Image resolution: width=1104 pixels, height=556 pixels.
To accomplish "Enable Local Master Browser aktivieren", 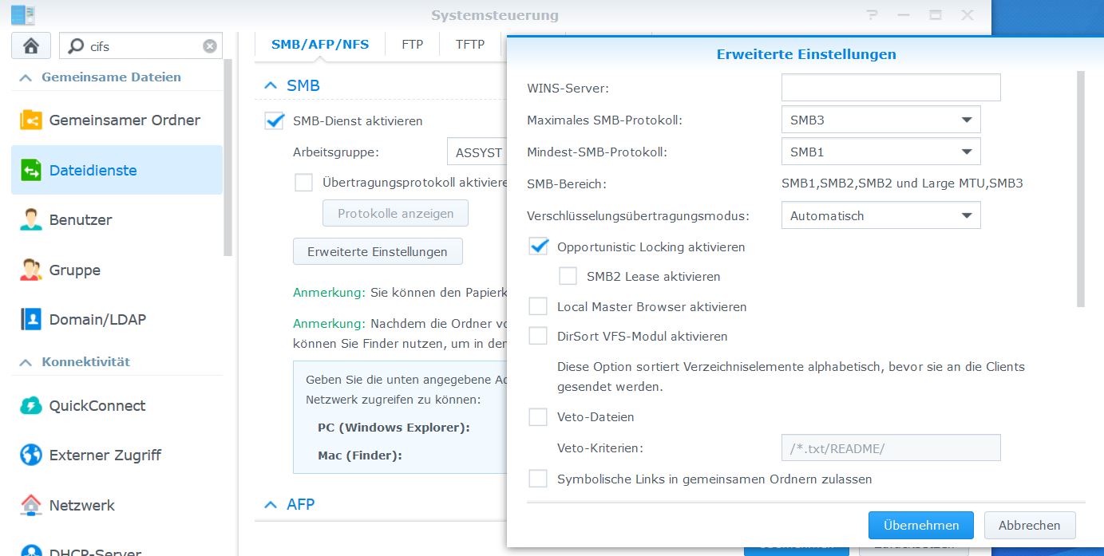I will click(538, 306).
